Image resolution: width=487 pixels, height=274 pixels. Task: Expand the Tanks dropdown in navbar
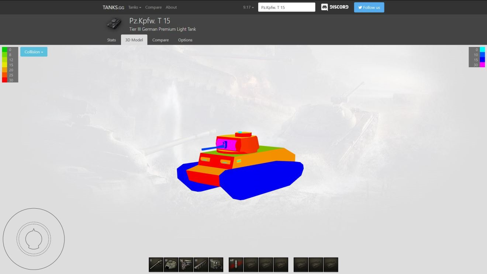coord(135,7)
